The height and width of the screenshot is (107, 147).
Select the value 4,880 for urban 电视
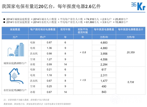(104, 48)
